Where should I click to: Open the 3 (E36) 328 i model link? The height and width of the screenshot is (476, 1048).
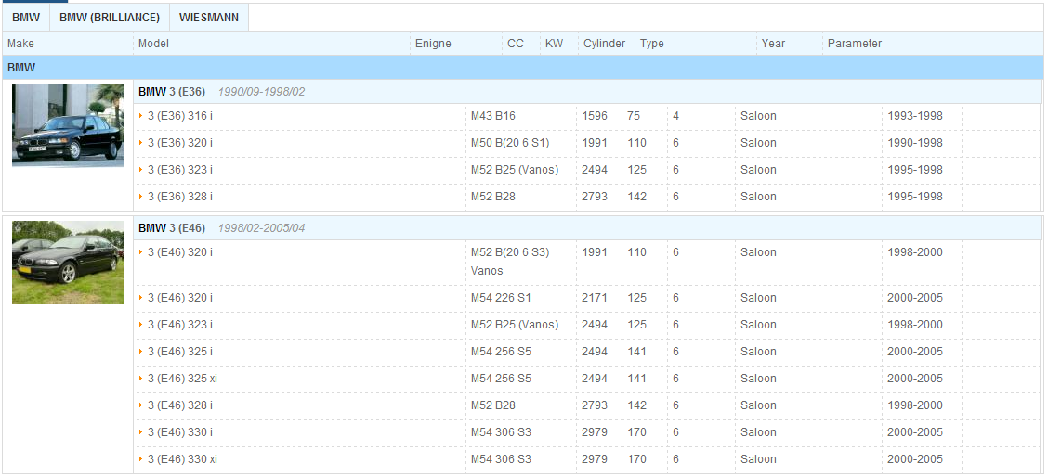pyautogui.click(x=180, y=197)
